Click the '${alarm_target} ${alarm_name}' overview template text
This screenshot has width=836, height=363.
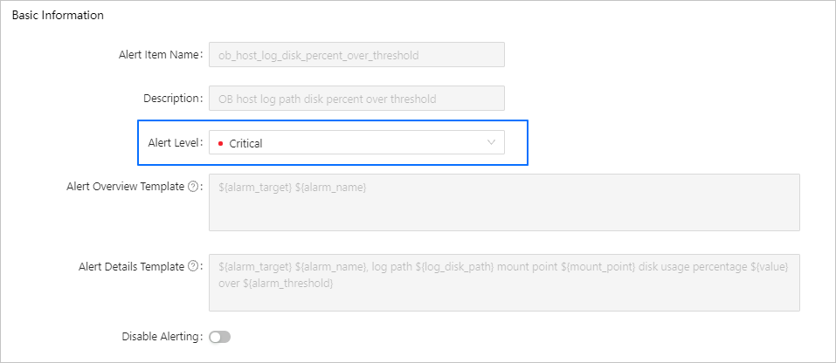(292, 188)
